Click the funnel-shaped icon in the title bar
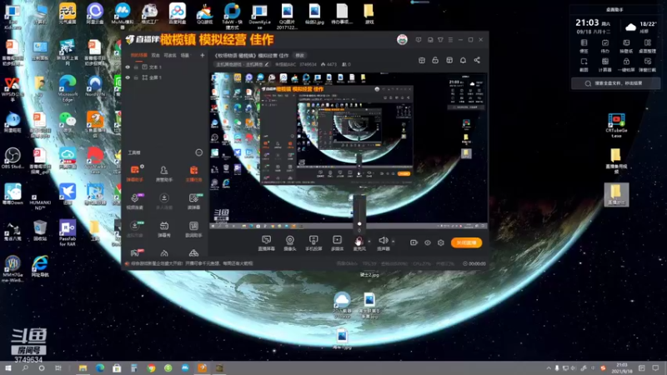Image resolution: width=667 pixels, height=375 pixels. click(x=440, y=39)
